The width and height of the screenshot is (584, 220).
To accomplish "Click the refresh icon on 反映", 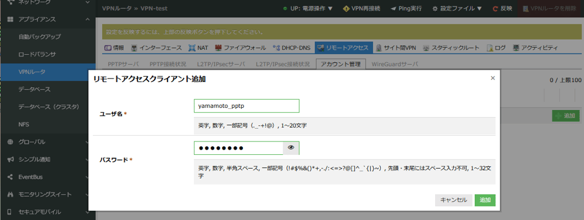I will (x=495, y=9).
